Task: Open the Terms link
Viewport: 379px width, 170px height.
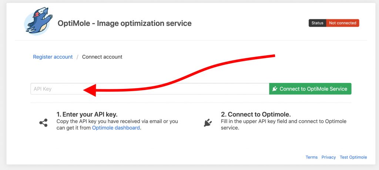Action: pos(311,157)
